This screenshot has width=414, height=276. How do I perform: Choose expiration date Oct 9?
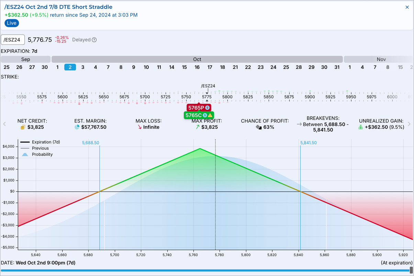[x=134, y=67]
